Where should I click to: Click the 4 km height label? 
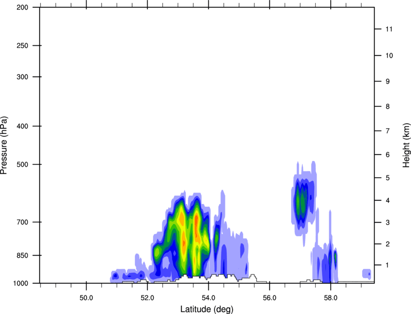[388, 200]
